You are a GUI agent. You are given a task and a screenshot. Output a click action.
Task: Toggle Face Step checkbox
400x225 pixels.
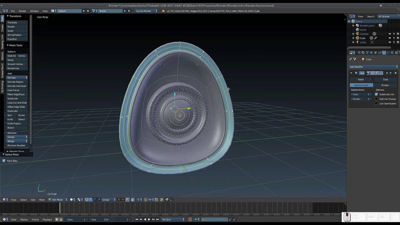tap(4, 161)
